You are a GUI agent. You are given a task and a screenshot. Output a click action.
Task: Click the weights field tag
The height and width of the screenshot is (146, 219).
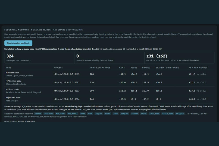click(x=180, y=114)
